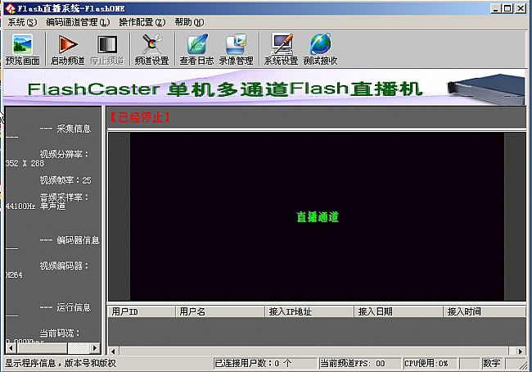532x372 pixels.
Task: Click the H264 encoder value
Action: coord(14,274)
